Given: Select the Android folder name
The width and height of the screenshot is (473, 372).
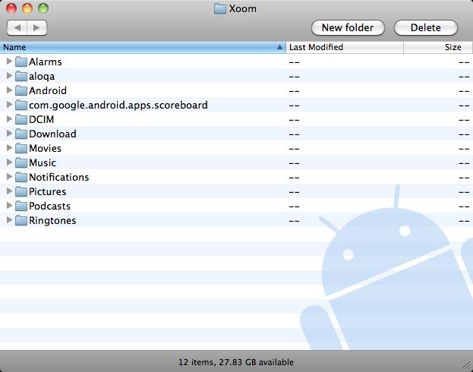Looking at the screenshot, I should coord(48,90).
